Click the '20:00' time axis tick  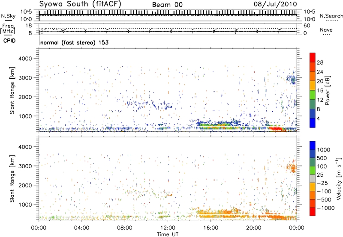[253, 228]
